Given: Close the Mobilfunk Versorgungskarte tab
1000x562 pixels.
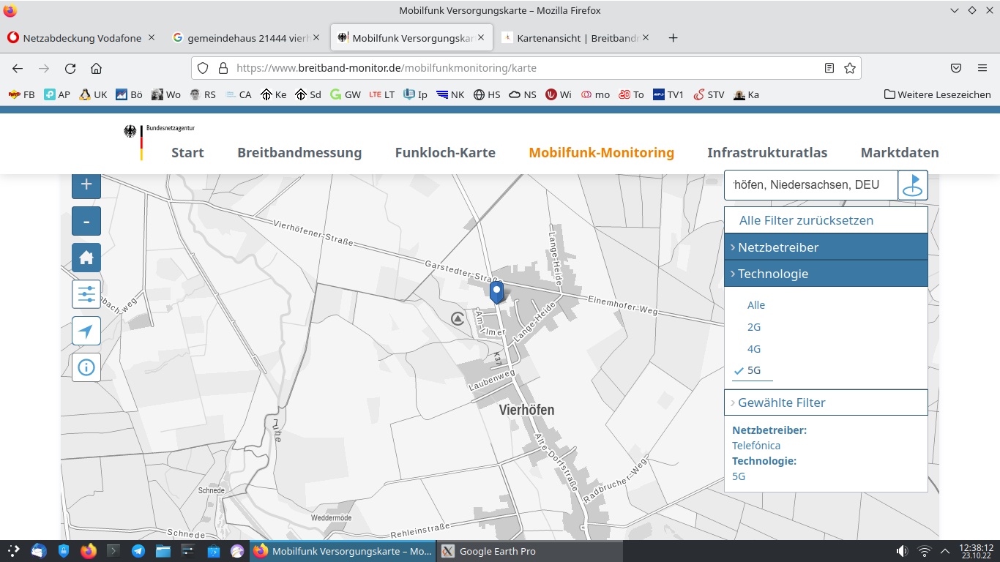Looking at the screenshot, I should tap(481, 38).
